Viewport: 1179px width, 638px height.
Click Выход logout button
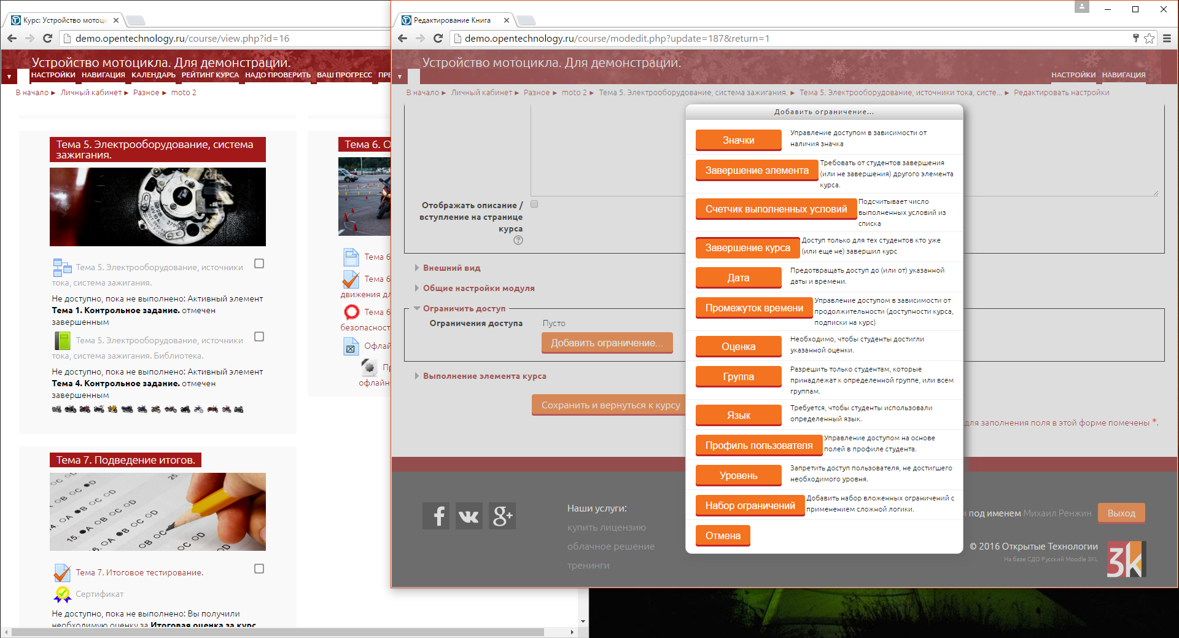tap(1121, 513)
